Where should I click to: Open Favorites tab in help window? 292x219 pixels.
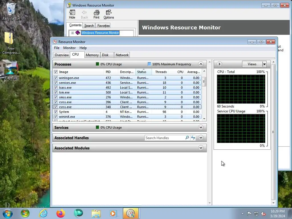[x=103, y=25]
